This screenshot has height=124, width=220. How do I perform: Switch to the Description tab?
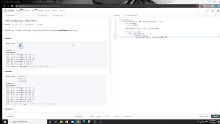click(x=10, y=15)
